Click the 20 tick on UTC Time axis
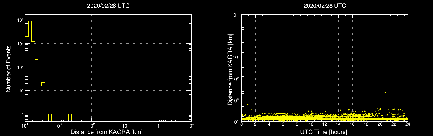This screenshot has height=136, width=433. click(x=380, y=124)
